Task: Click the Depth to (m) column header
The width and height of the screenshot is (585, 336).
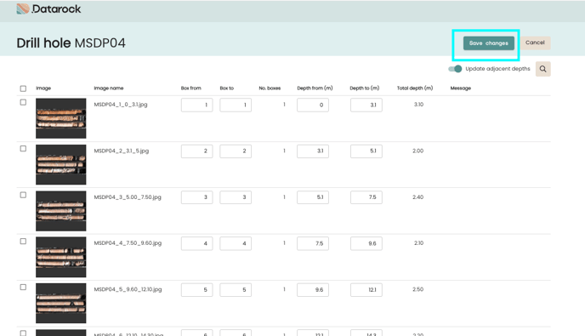Action: pyautogui.click(x=365, y=88)
